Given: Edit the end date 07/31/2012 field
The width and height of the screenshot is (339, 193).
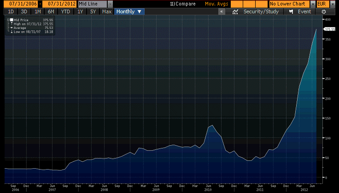Looking at the screenshot, I should tap(59, 4).
